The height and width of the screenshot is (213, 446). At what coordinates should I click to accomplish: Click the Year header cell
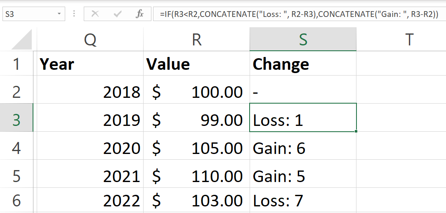[x=90, y=63]
